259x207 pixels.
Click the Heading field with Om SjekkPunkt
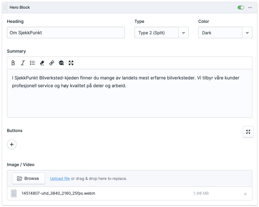pos(66,33)
